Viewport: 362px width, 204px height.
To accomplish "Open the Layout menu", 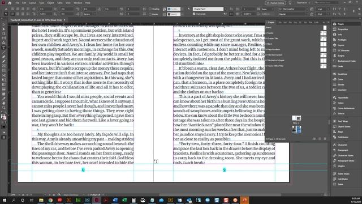I will click(x=33, y=3).
